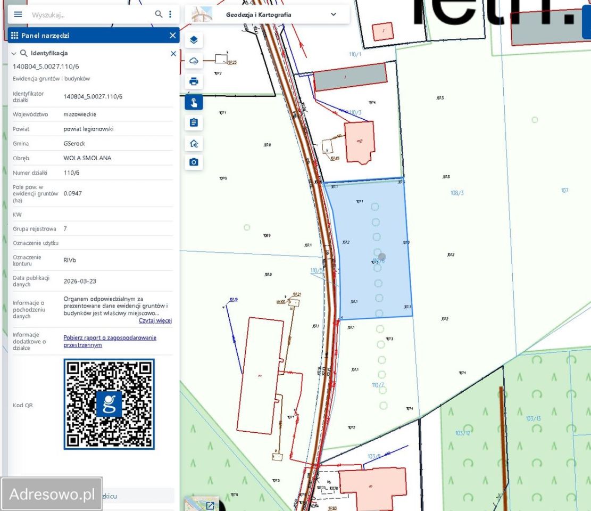Click the Identyfikacja magnifier icon

pyautogui.click(x=23, y=53)
